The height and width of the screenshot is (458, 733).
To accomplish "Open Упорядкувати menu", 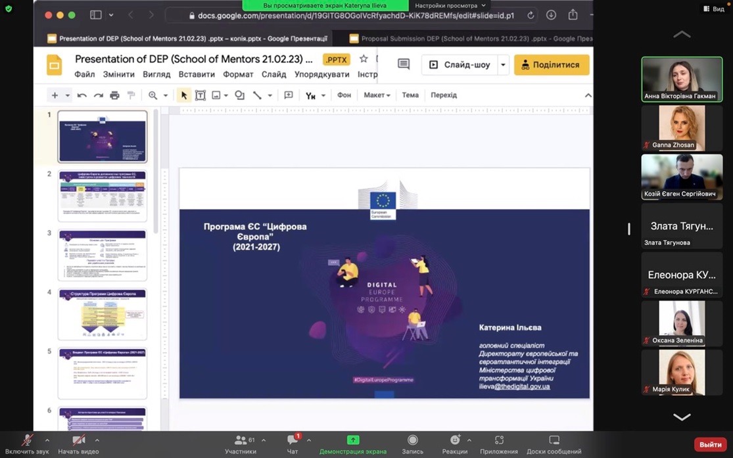I will (322, 74).
